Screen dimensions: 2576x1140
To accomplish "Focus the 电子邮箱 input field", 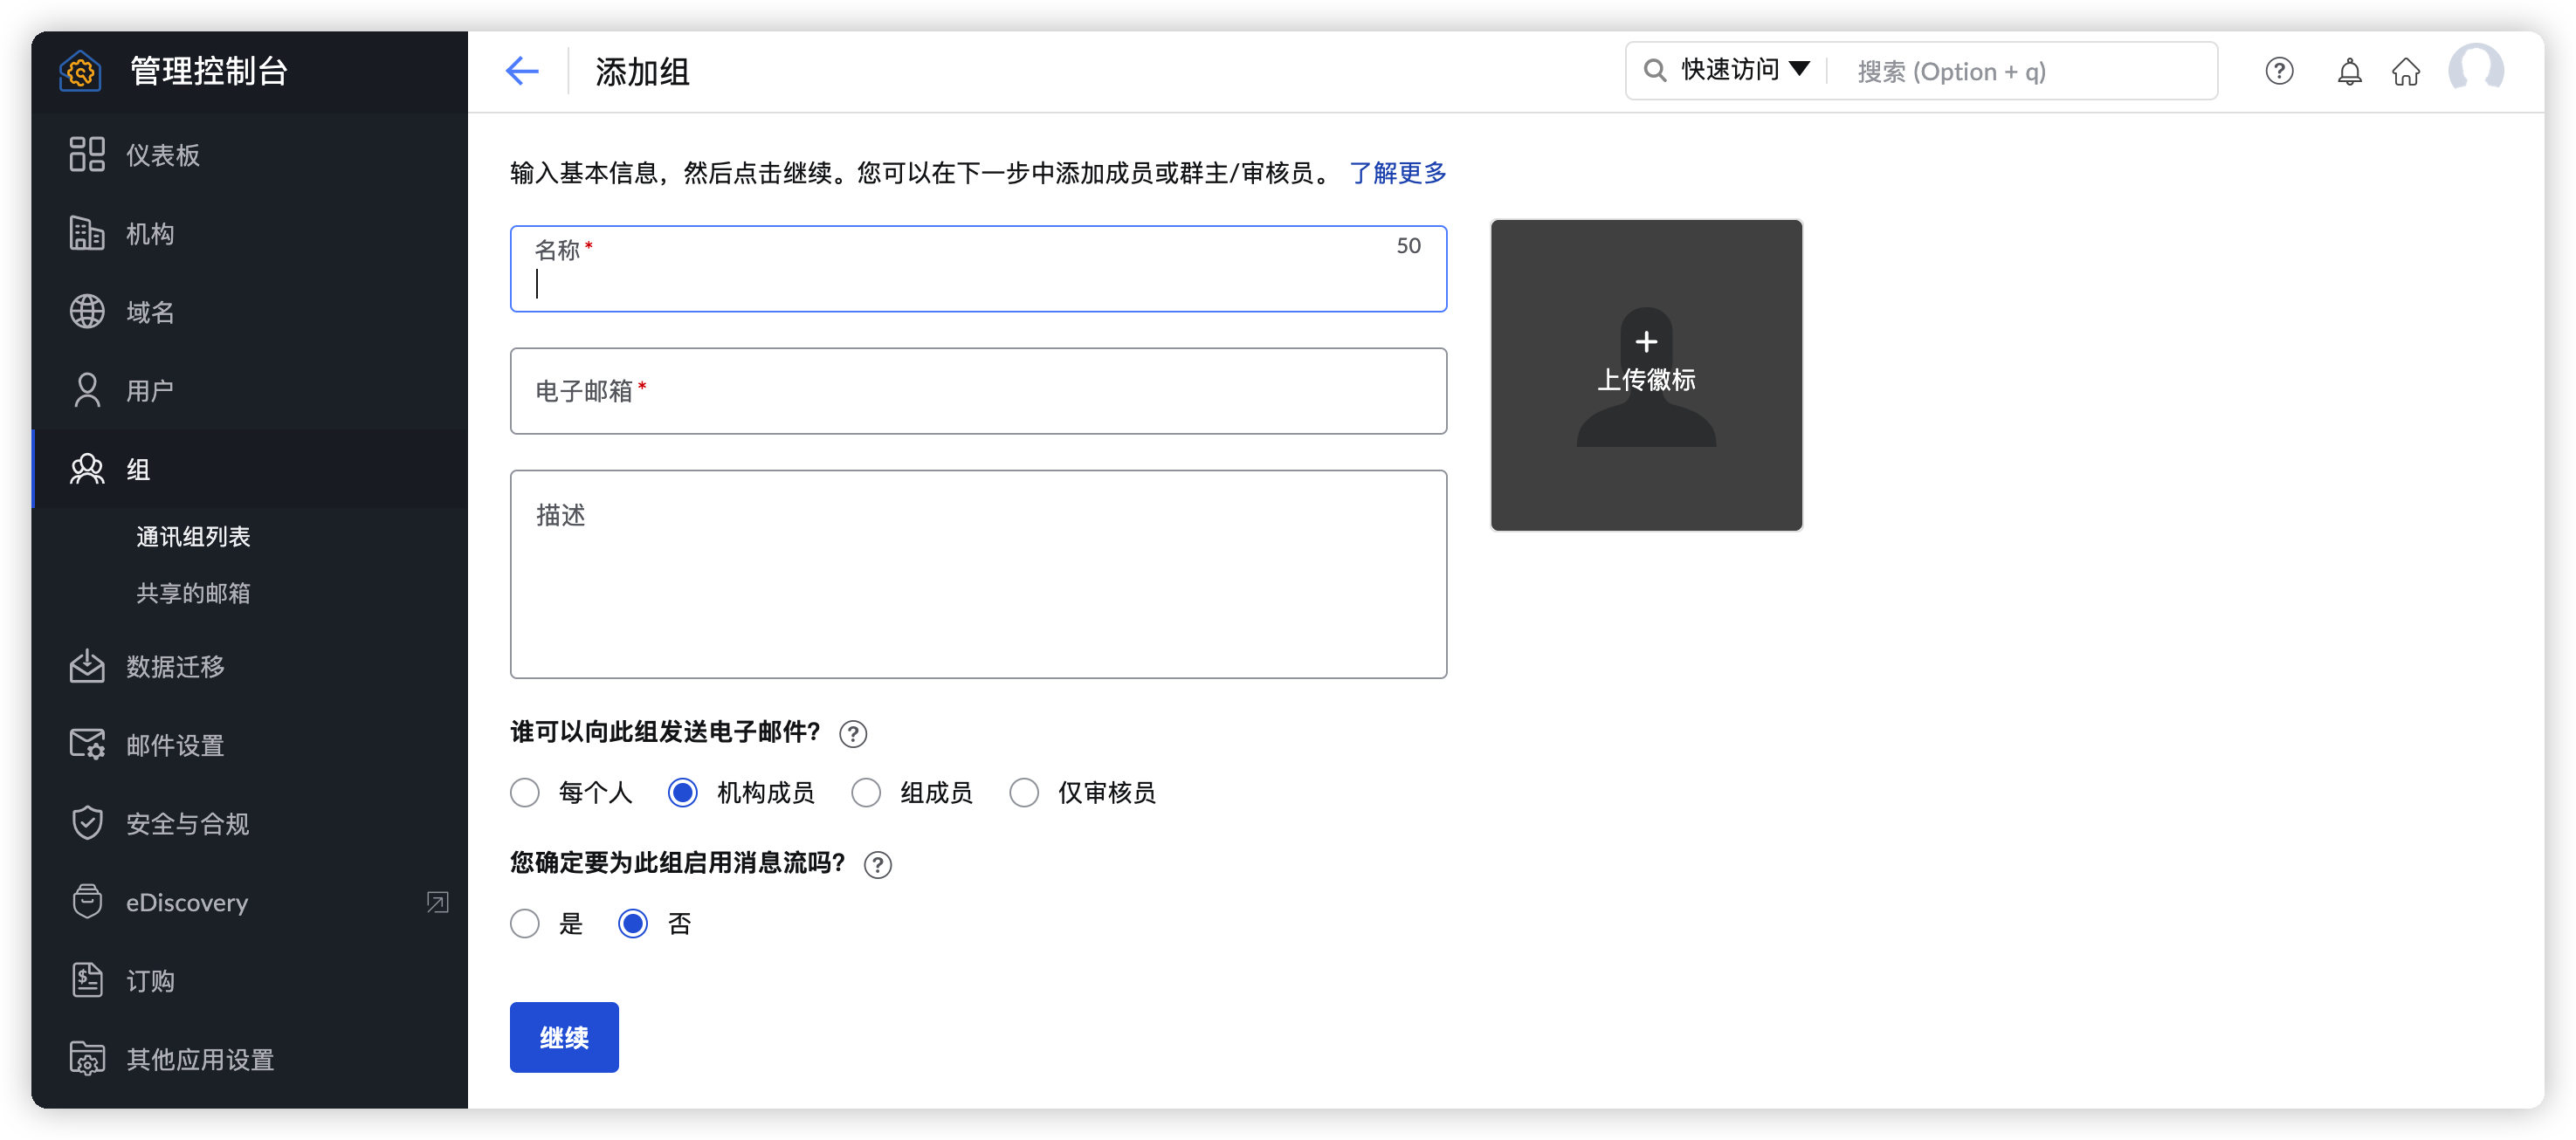I will [977, 391].
